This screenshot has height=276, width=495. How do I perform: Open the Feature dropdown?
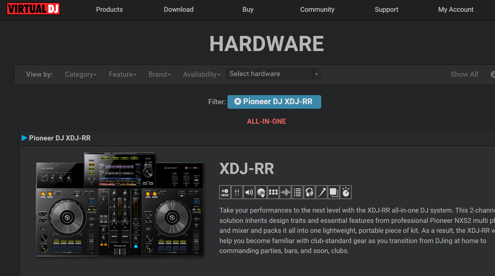pos(122,74)
